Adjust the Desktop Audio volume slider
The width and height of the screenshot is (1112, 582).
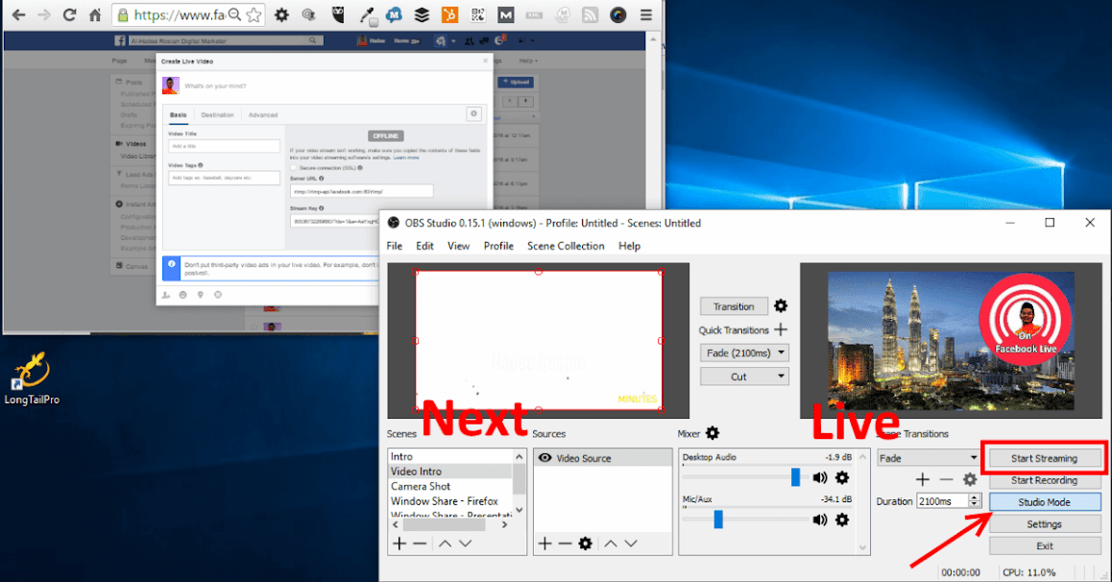point(796,477)
